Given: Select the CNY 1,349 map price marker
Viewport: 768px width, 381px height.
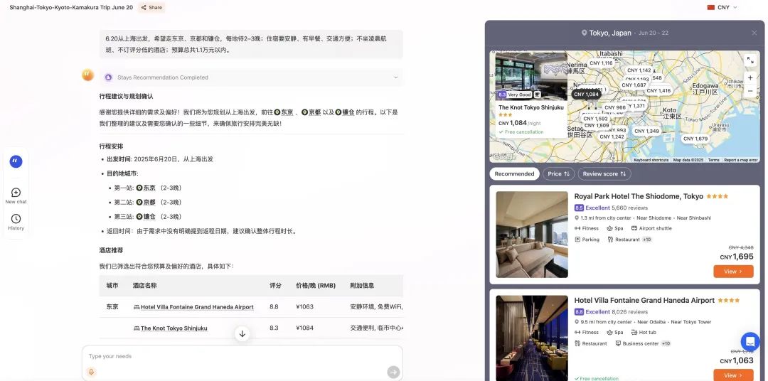Looking at the screenshot, I should [646, 131].
